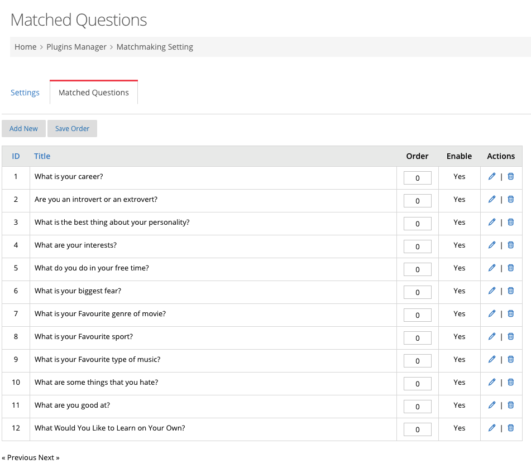Viewport: 531px width, 469px height.
Task: Edit question 12 about learning on your own
Action: pyautogui.click(x=492, y=428)
